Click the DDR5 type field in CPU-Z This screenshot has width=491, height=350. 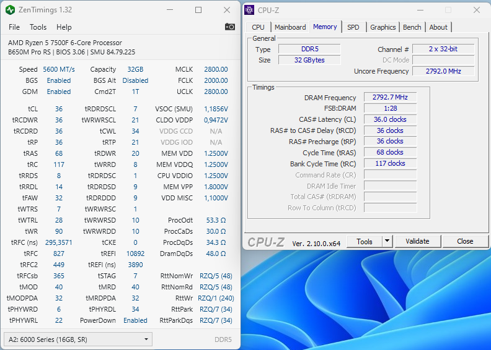(x=309, y=49)
